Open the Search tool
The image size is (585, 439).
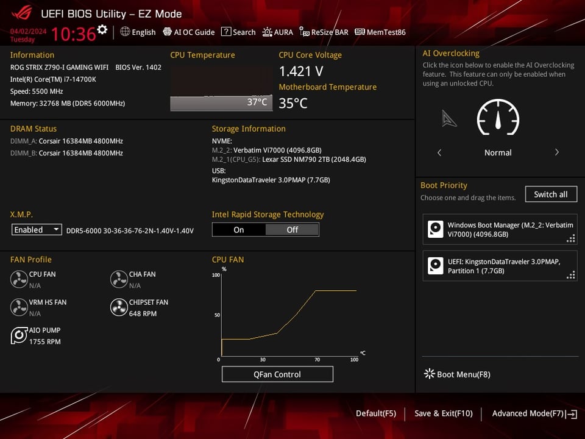point(238,32)
